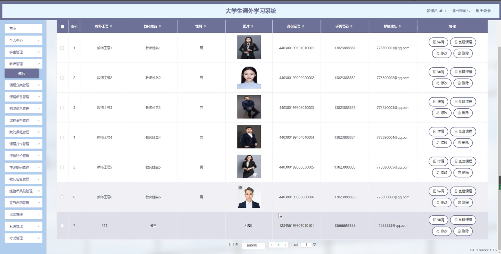Expand the 个人中心 sidebar menu
Screen dimensions: 501x254
23,40
